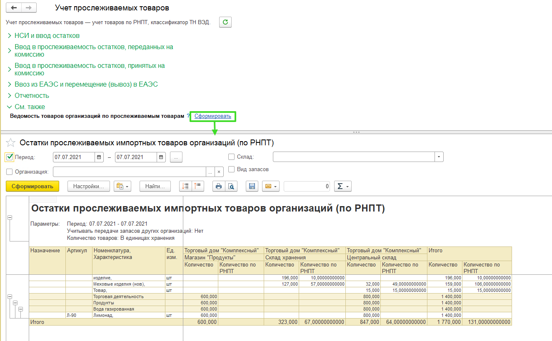Click the period start date field
This screenshot has height=341, width=552.
[x=74, y=157]
